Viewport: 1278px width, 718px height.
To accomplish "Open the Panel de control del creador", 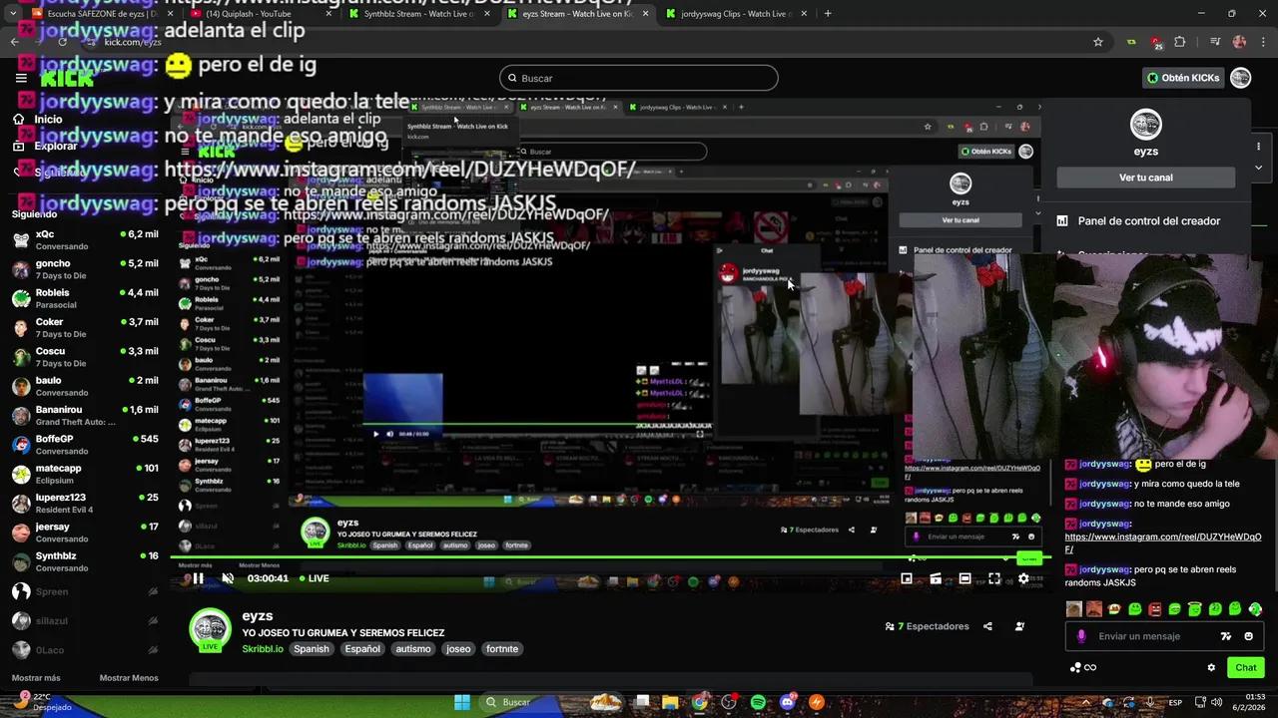I will coord(1148,220).
